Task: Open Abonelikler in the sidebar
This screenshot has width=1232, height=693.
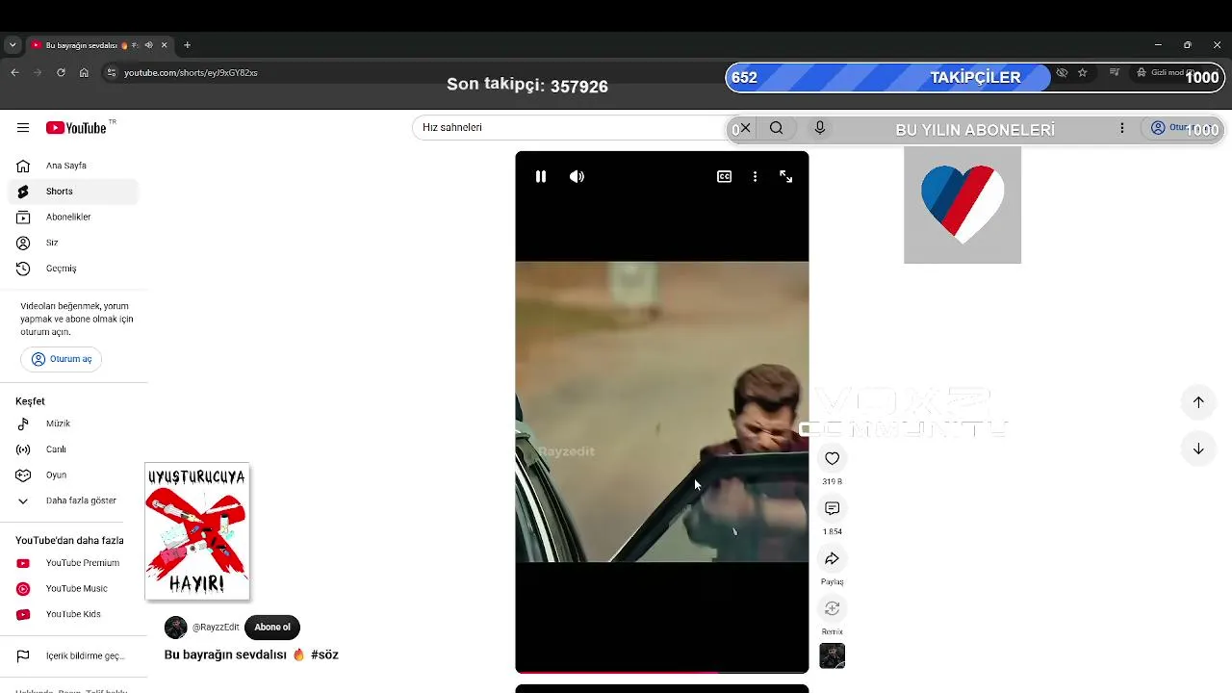Action: pyautogui.click(x=73, y=218)
